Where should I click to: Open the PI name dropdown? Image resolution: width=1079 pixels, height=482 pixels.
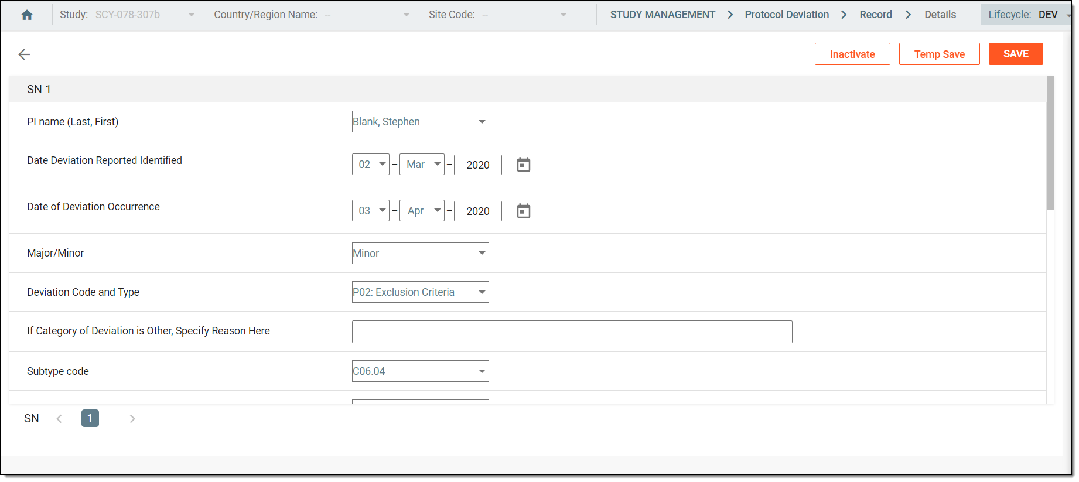coord(421,122)
